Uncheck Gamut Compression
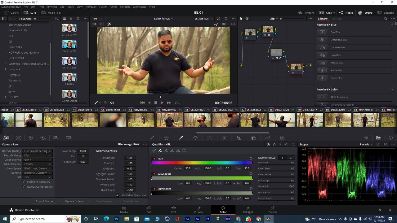The width and height of the screenshot is (397, 223). pyautogui.click(x=24, y=187)
